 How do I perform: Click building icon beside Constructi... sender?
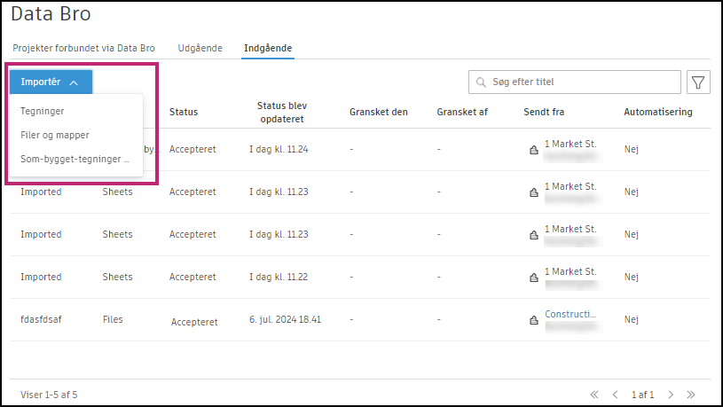point(533,320)
